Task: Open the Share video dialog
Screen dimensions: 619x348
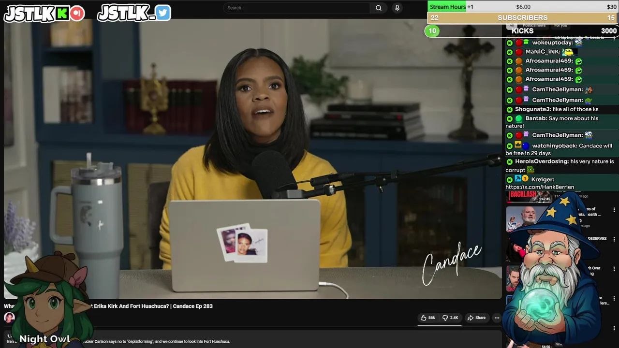Action: tap(476, 318)
